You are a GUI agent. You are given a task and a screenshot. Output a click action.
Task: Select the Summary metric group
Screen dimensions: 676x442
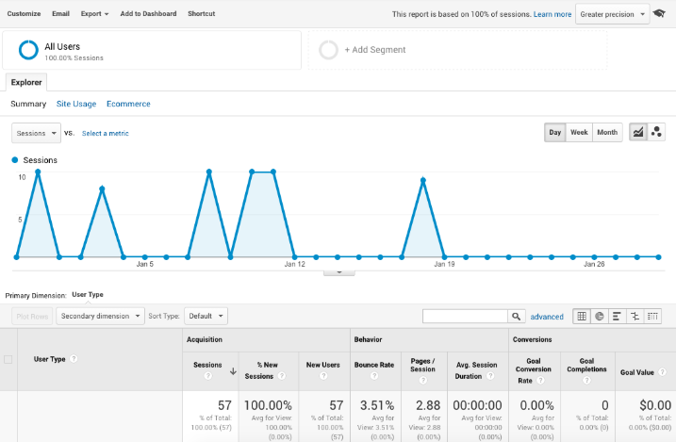[x=28, y=104]
